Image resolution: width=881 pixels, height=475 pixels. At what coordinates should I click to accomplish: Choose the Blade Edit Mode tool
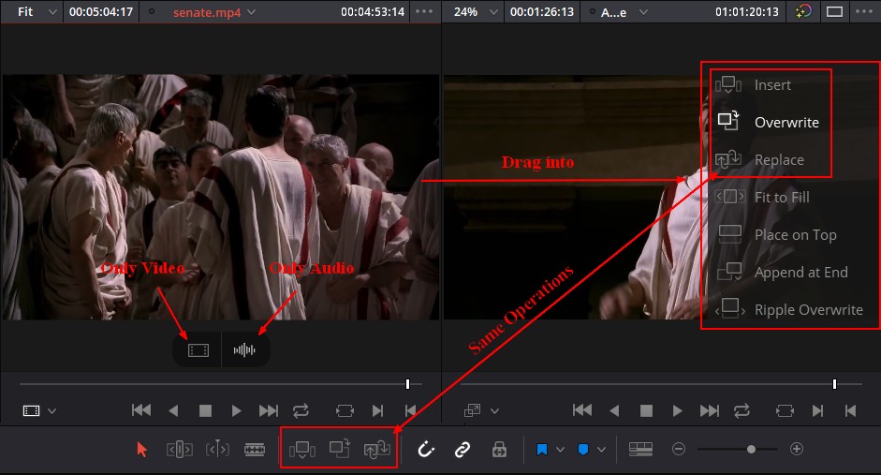click(x=255, y=450)
